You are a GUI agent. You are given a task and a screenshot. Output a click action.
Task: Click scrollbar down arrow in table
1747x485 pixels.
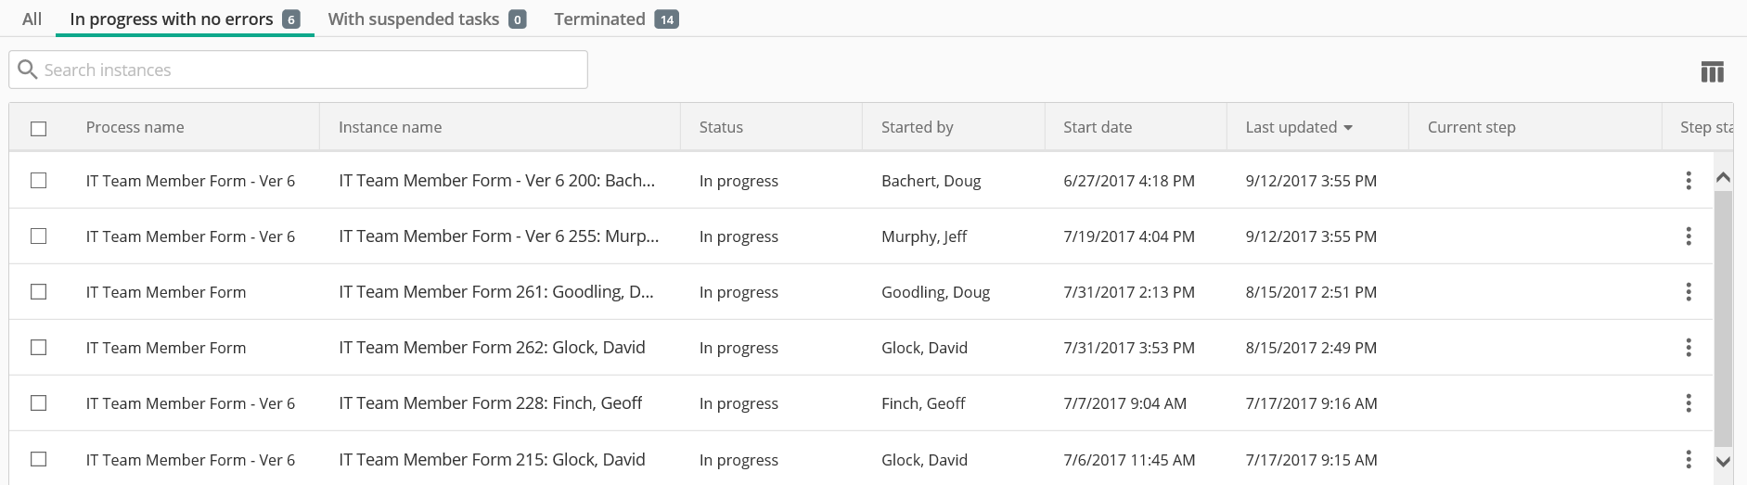tap(1723, 461)
